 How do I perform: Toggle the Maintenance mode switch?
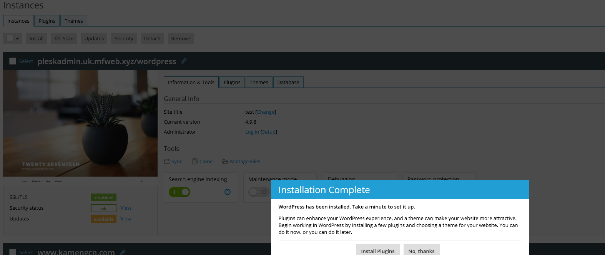259,192
